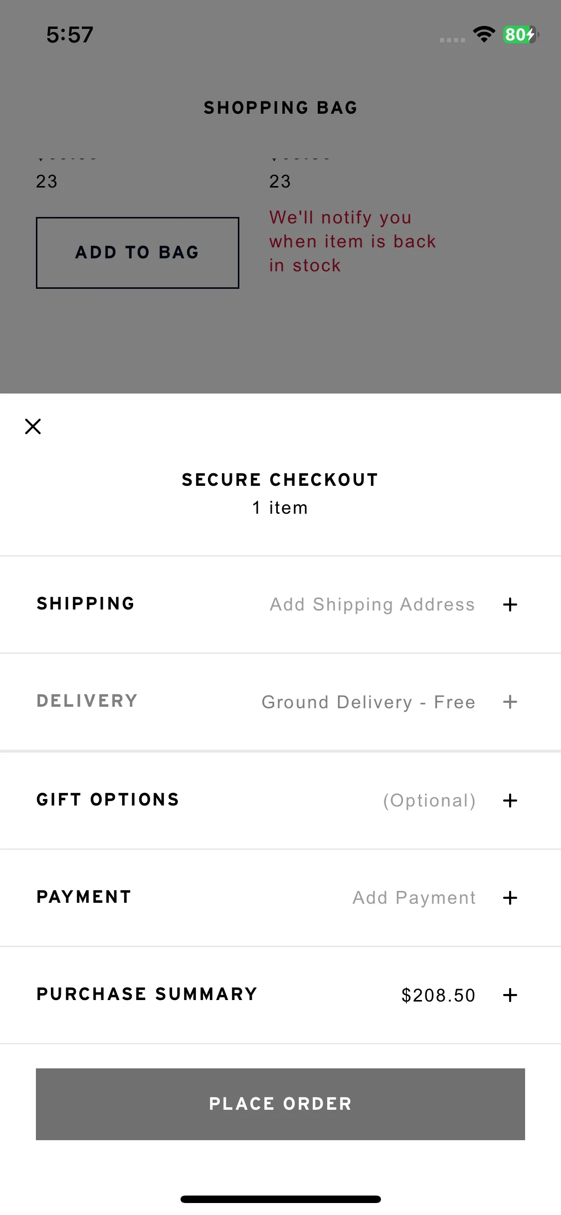Tap Add Shipping Address
This screenshot has height=1215, width=561.
[373, 605]
